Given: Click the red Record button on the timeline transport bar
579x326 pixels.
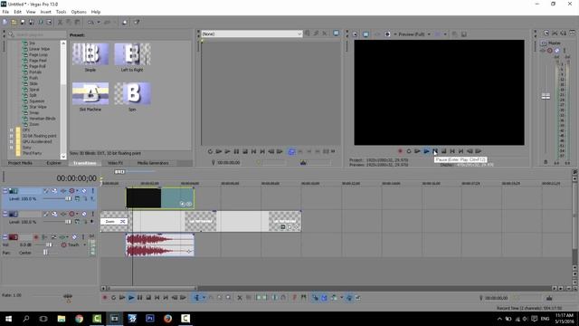Looking at the screenshot, I should pyautogui.click(x=105, y=298).
